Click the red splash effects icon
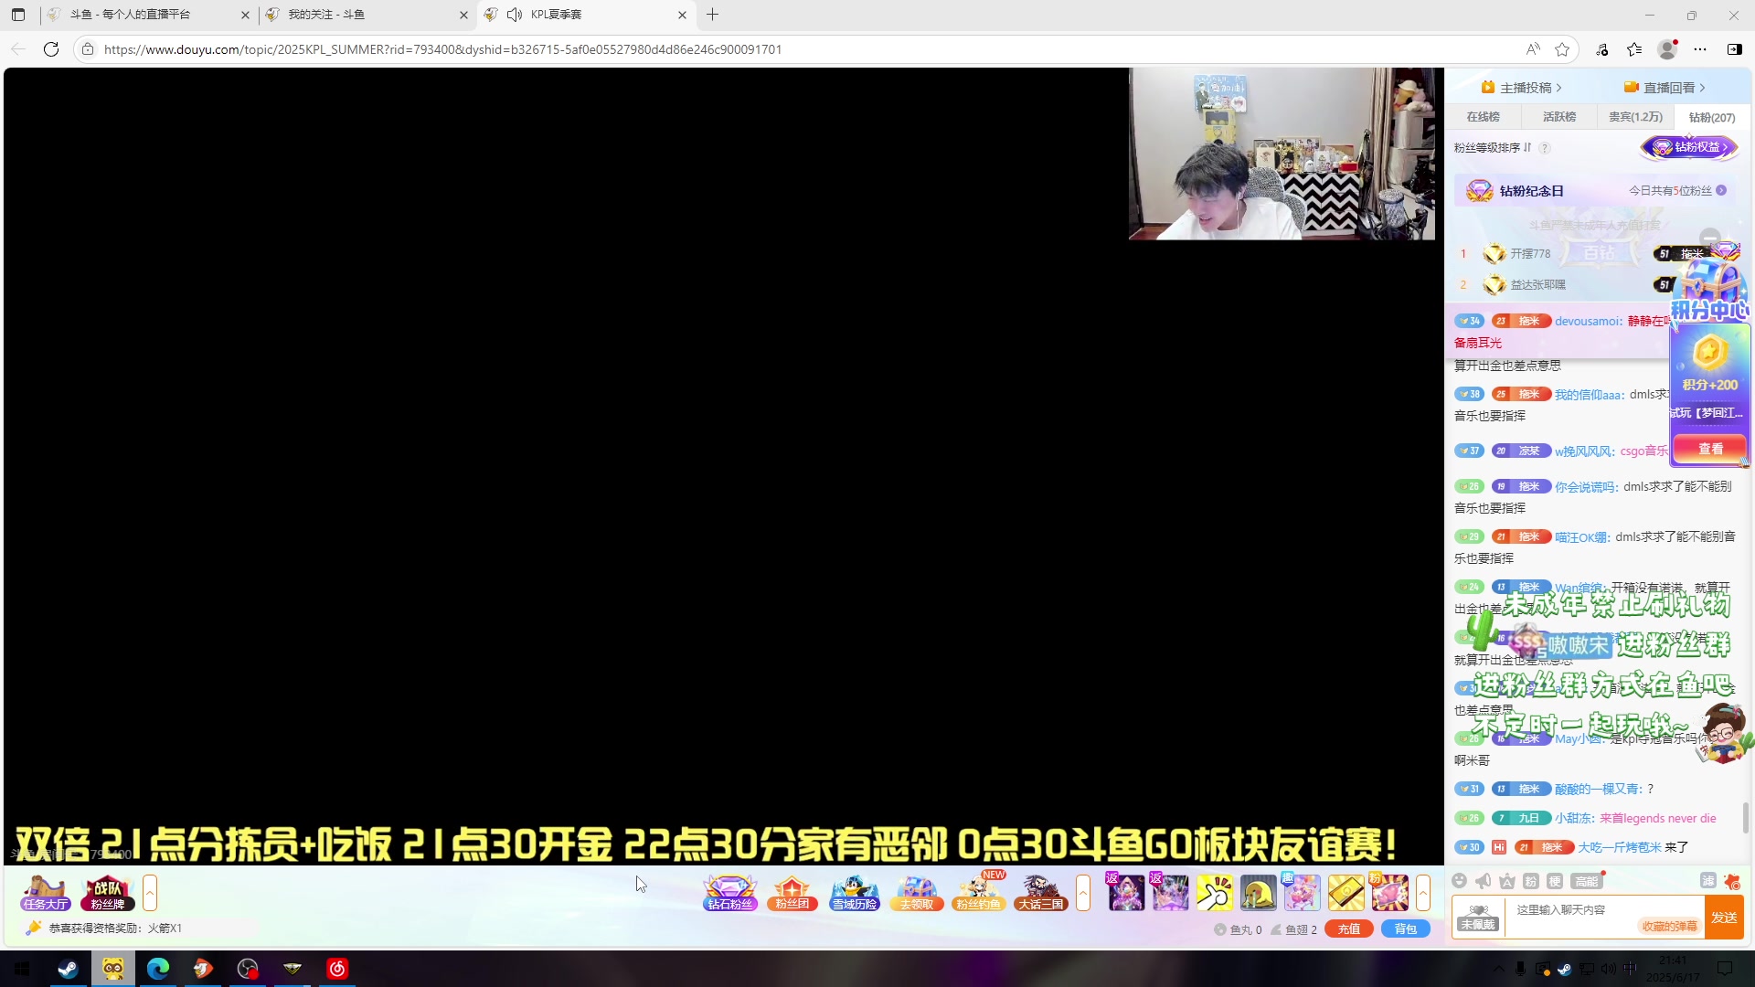The image size is (1755, 987). tap(1732, 881)
